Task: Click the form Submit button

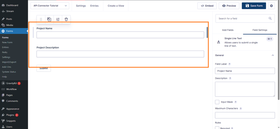Action: point(43,68)
